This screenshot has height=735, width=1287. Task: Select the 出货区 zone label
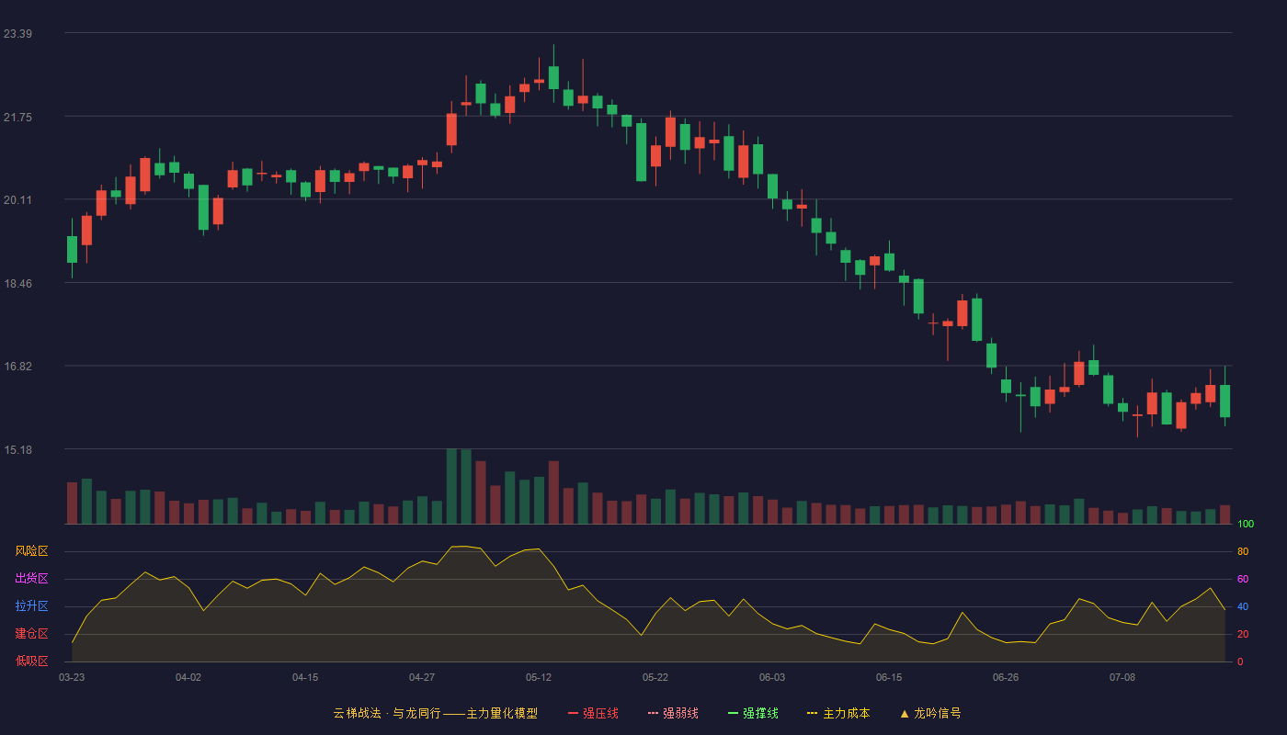(x=31, y=579)
